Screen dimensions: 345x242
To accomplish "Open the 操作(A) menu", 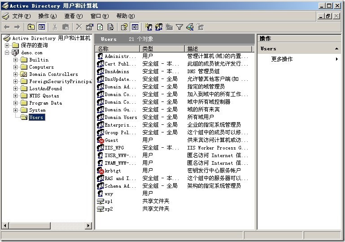I will pos(47,16).
